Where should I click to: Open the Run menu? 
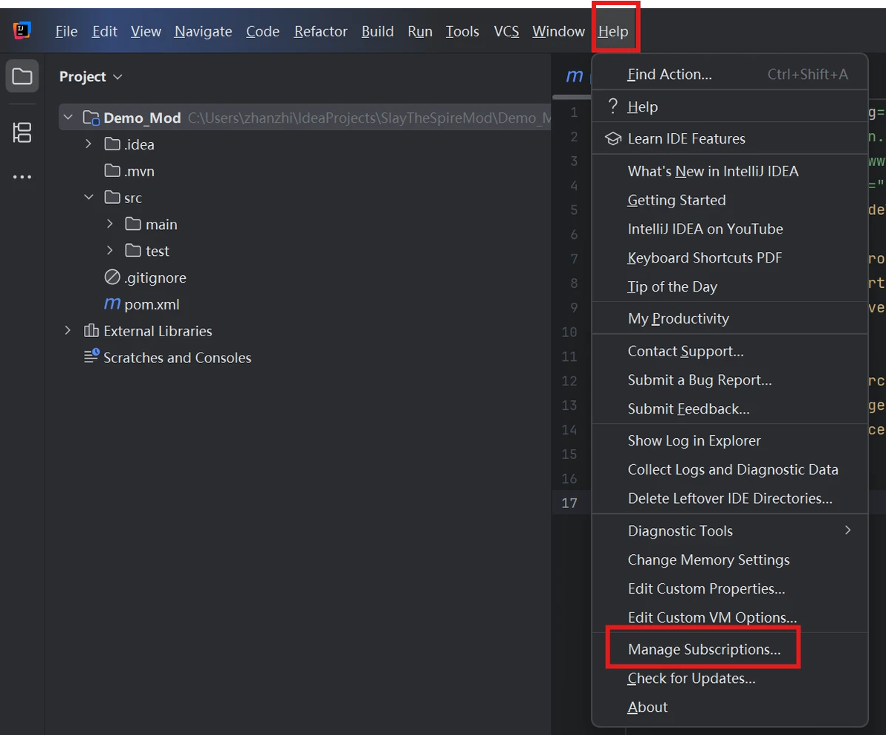[x=420, y=31]
